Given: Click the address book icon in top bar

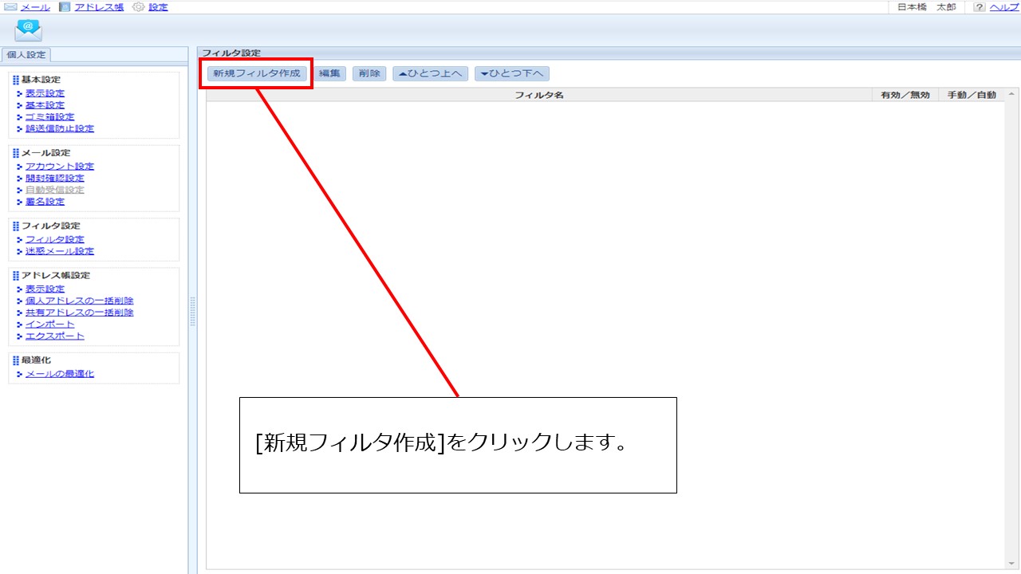Looking at the screenshot, I should coord(65,7).
